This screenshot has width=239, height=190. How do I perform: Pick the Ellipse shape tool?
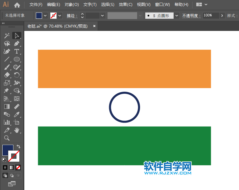click(17, 59)
